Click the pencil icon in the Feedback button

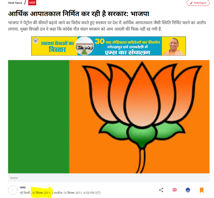pyautogui.click(x=191, y=3)
